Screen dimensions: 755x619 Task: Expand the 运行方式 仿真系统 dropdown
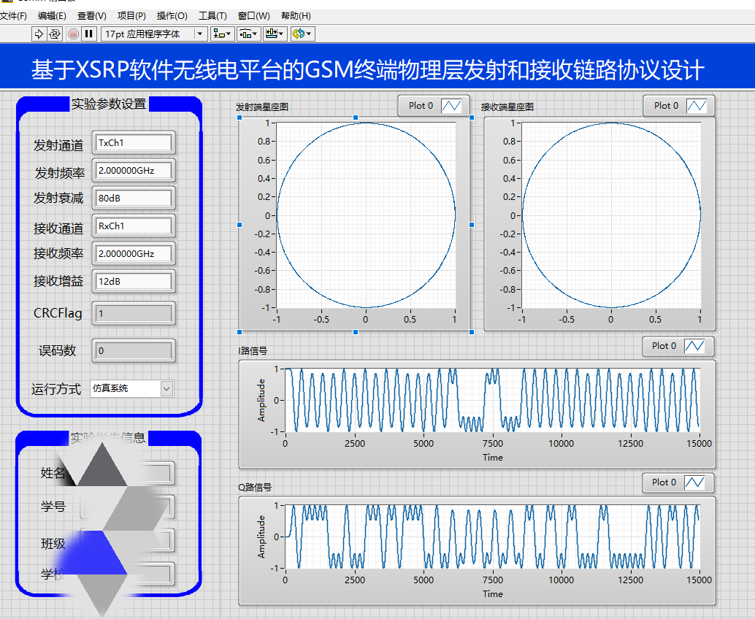coord(166,388)
